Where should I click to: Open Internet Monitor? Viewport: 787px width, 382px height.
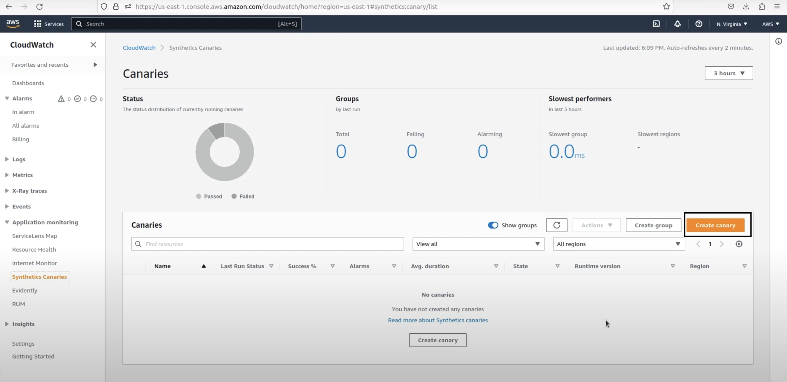(35, 263)
